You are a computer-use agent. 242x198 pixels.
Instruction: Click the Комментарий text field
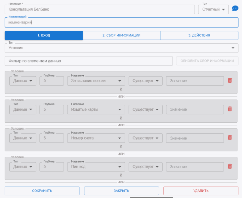click(x=121, y=22)
